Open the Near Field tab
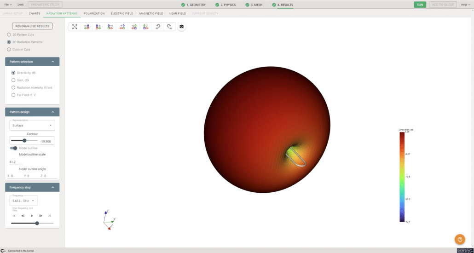The width and height of the screenshot is (474, 253). pyautogui.click(x=177, y=13)
